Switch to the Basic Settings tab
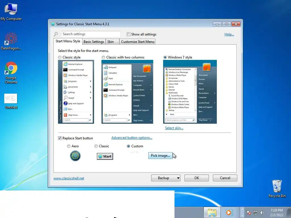 click(94, 42)
